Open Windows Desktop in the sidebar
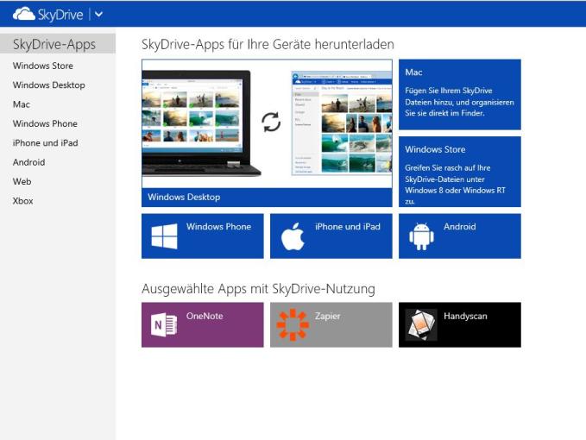586x440 pixels. click(x=49, y=85)
